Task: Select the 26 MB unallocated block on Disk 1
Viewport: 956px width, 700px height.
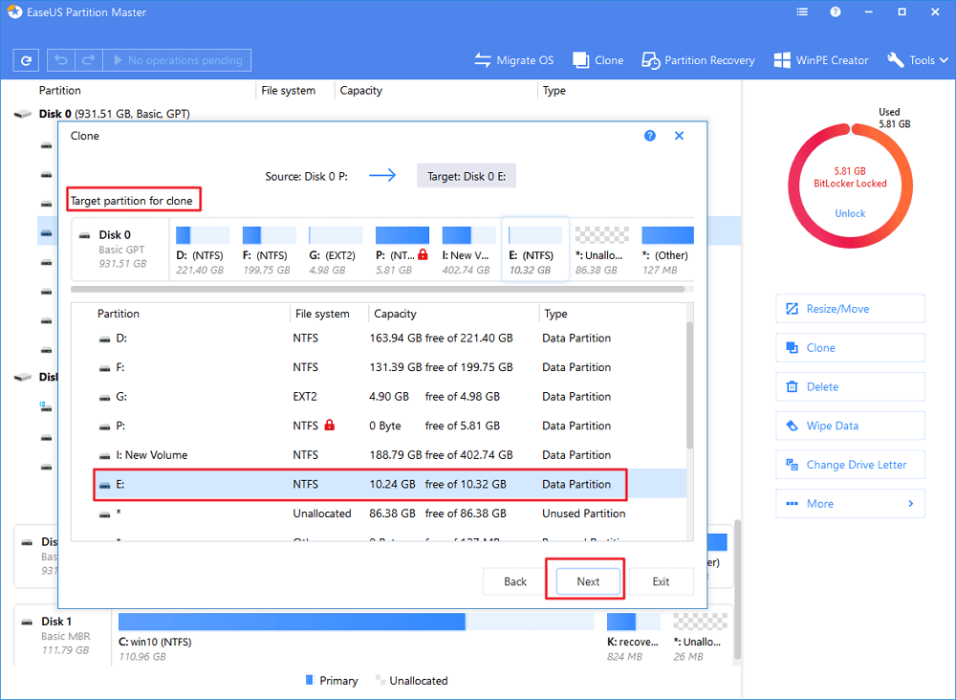Action: click(700, 638)
